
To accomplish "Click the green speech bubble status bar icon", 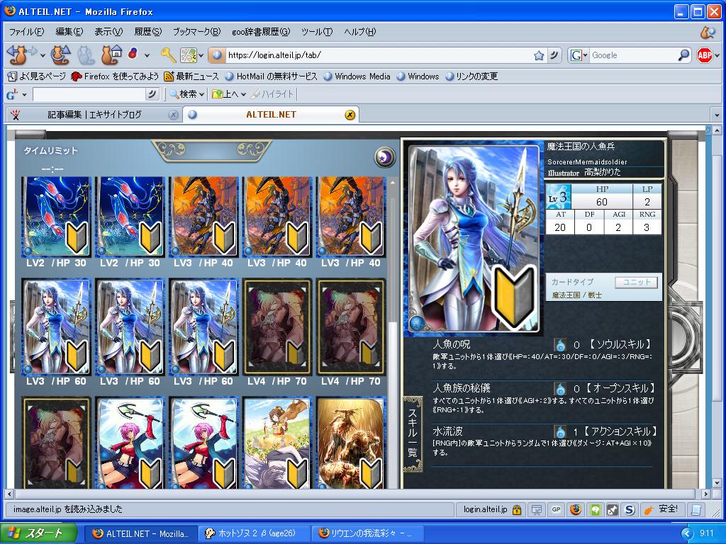I will [595, 509].
